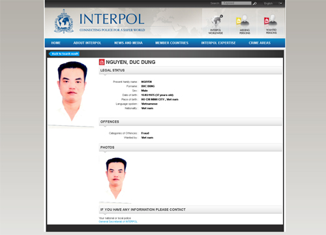Open Wanted Persons red icon
326x235 pixels.
(x=271, y=24)
